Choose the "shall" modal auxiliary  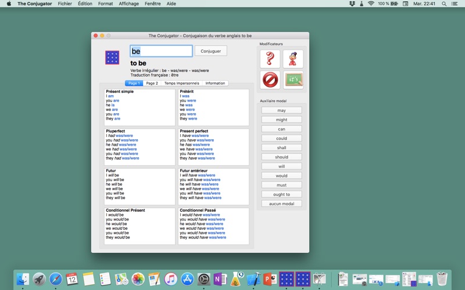[281, 148]
